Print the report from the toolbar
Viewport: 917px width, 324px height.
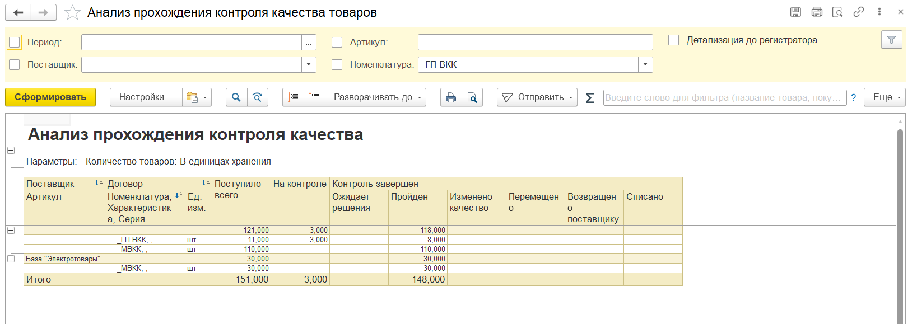click(451, 97)
